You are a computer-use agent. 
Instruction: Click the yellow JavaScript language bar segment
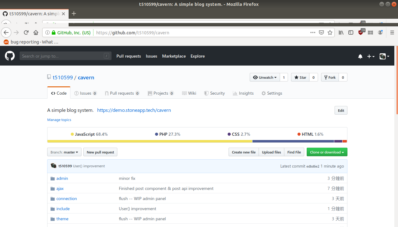(150, 141)
